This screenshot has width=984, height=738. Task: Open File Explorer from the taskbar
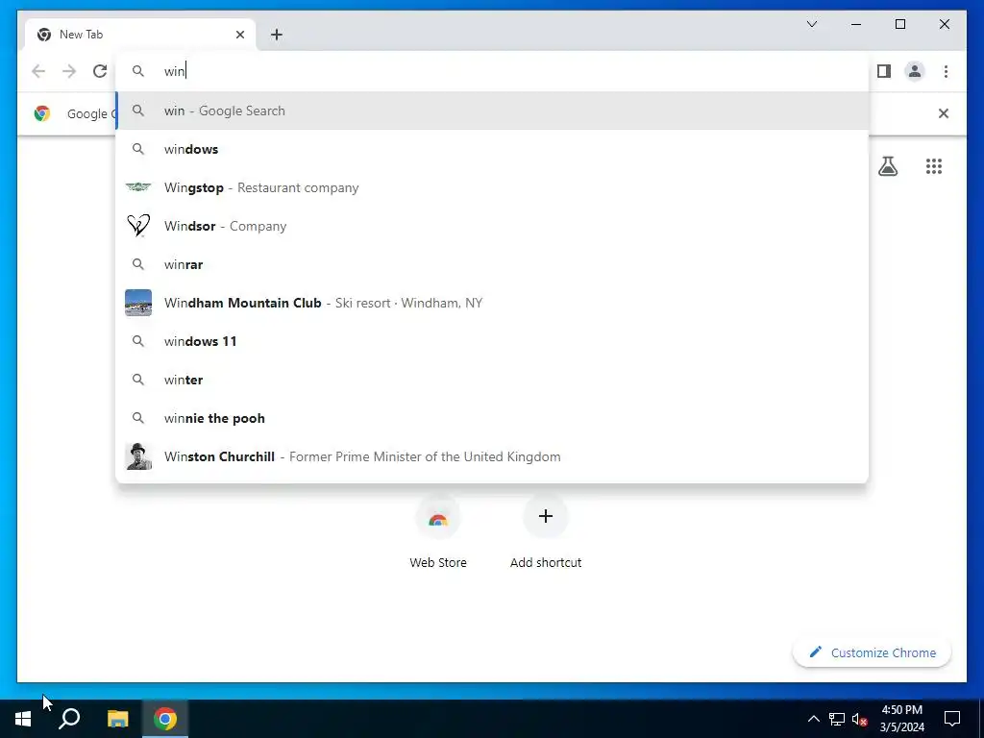pos(117,719)
